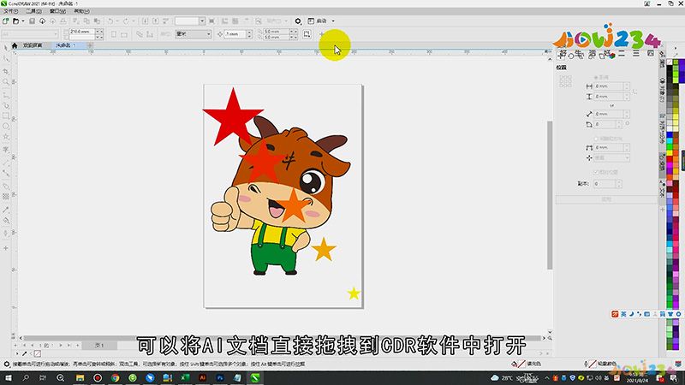Image resolution: width=685 pixels, height=385 pixels.
Task: Open the Options gear icon
Action: (298, 21)
